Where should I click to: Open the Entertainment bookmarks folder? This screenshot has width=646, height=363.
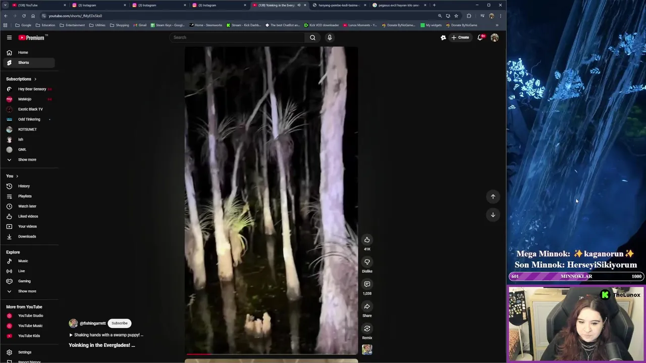tap(72, 25)
